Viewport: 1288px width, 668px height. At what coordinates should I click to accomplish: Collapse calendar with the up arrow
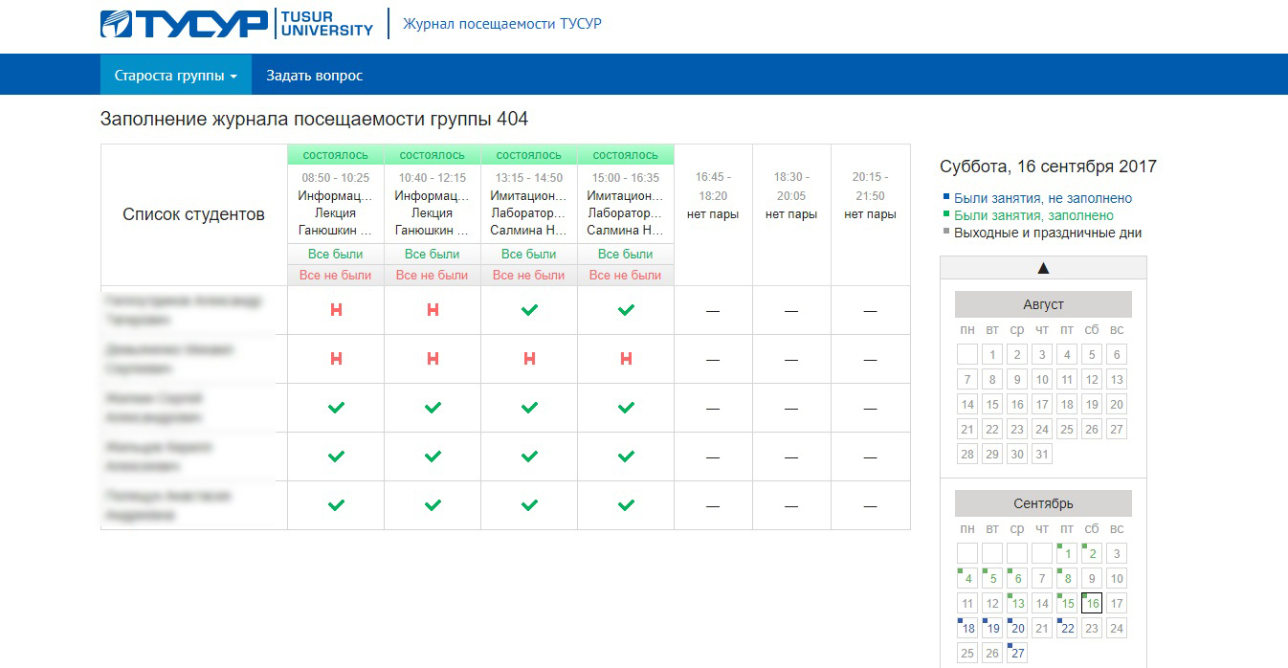pos(1043,268)
